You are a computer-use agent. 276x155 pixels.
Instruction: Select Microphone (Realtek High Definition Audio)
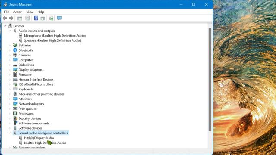pos(55,36)
